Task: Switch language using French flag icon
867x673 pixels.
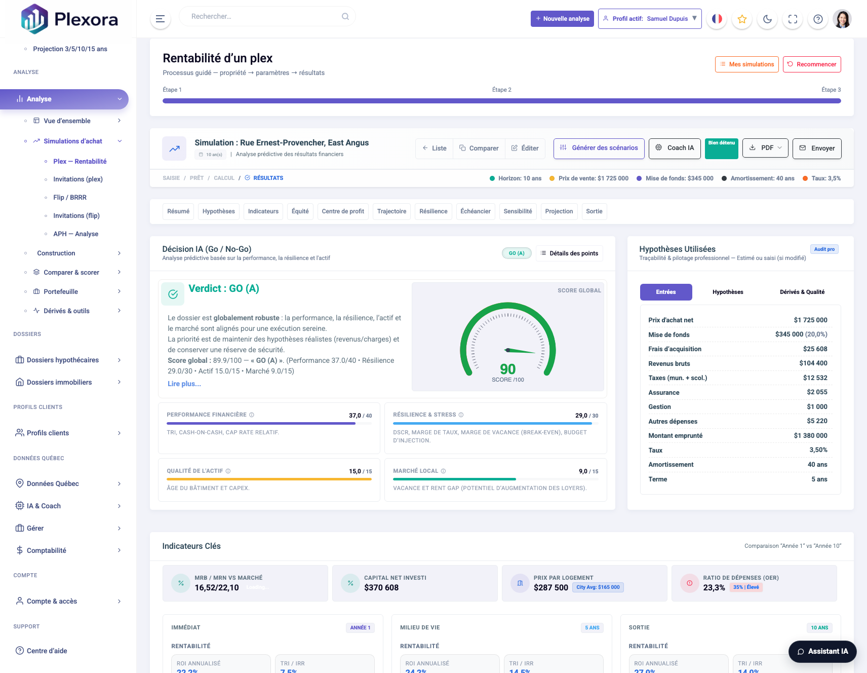Action: [717, 19]
